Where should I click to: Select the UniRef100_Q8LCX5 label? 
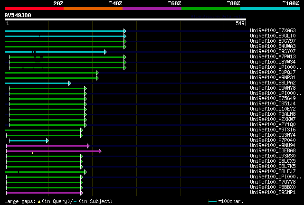273,161
